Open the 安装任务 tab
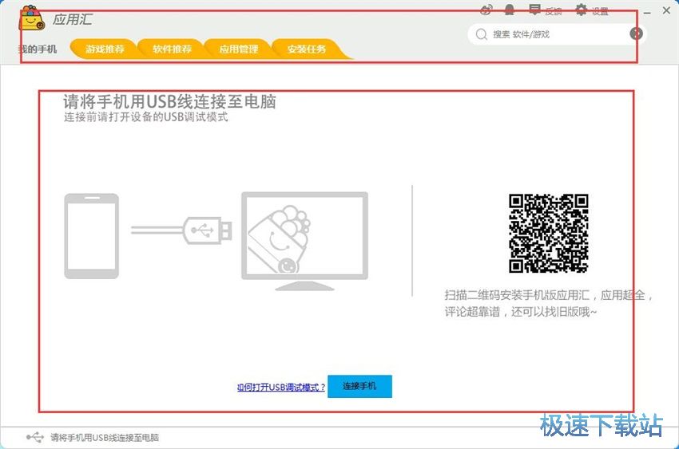 click(306, 49)
